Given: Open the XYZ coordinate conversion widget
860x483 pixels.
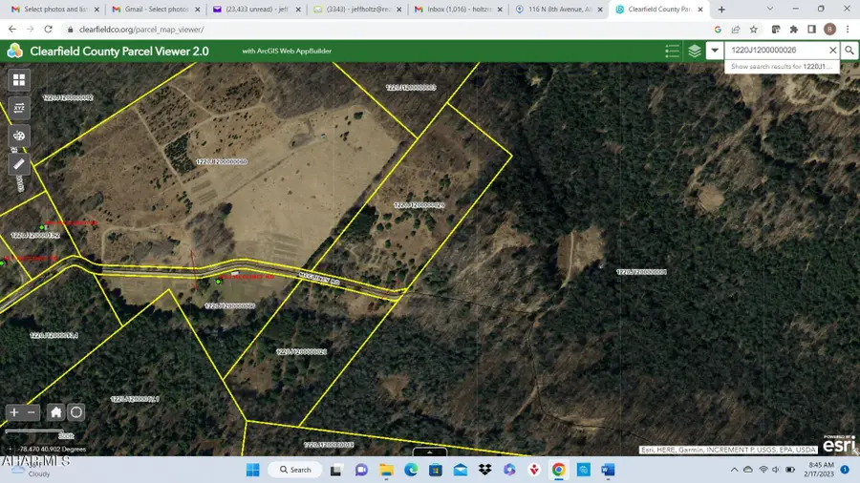Looking at the screenshot, I should click(18, 108).
